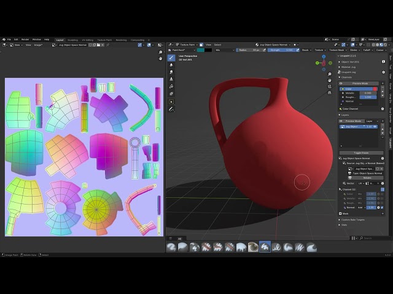Viewport: 393px width, 294px height.
Task: Click the Color Channel settings icon
Action: [383, 109]
